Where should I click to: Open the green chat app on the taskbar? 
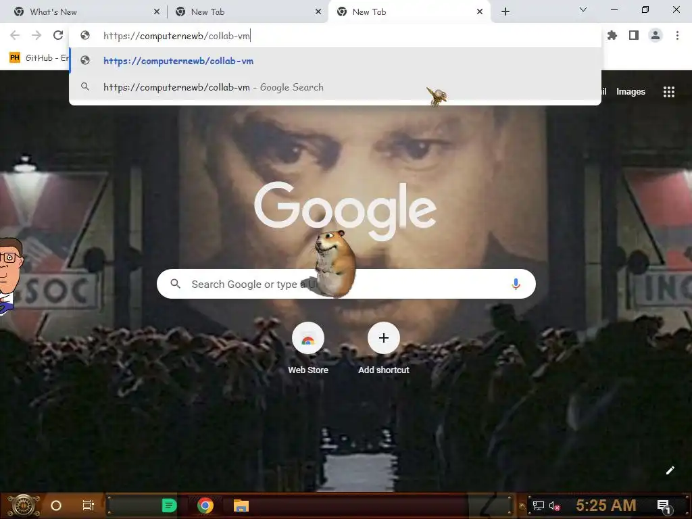169,505
